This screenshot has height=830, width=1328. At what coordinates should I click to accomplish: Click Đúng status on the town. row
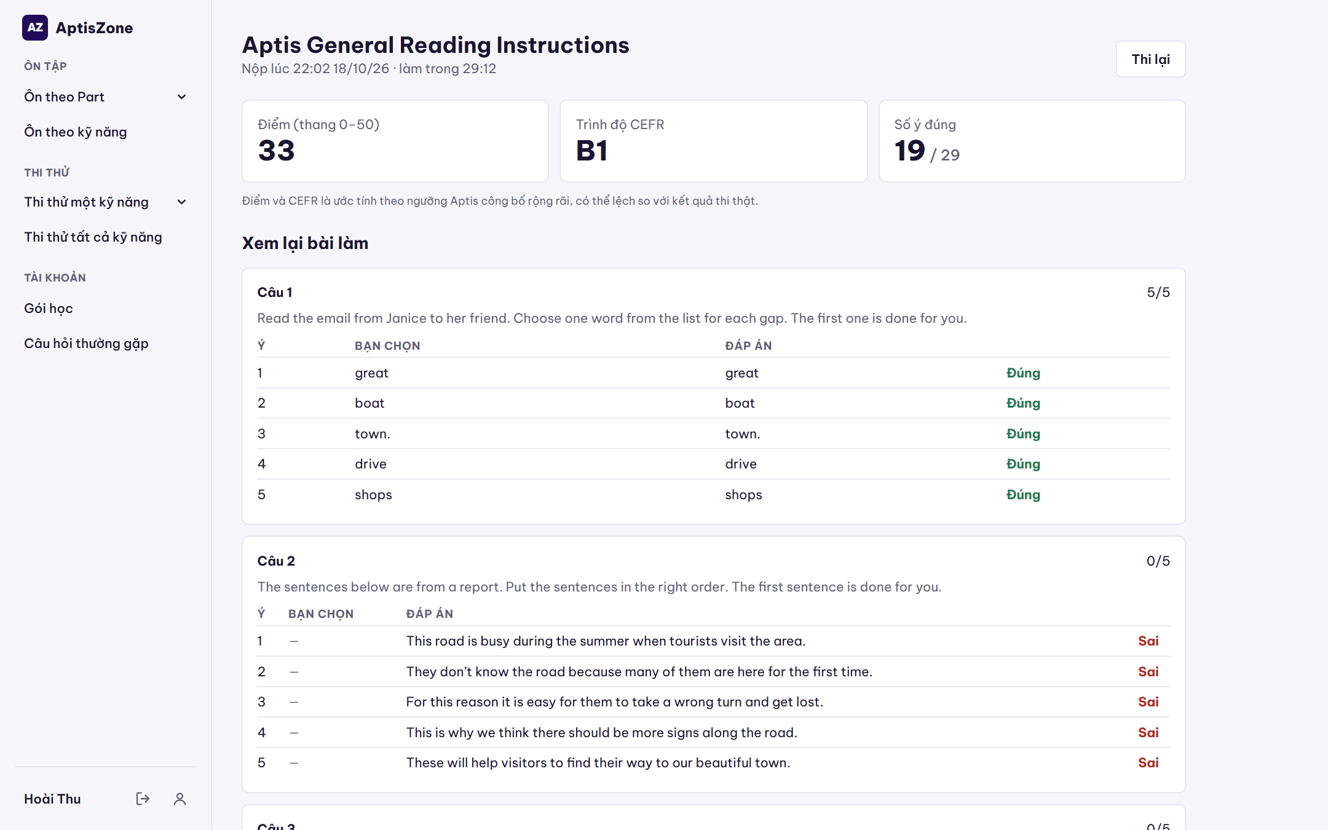coord(1023,433)
